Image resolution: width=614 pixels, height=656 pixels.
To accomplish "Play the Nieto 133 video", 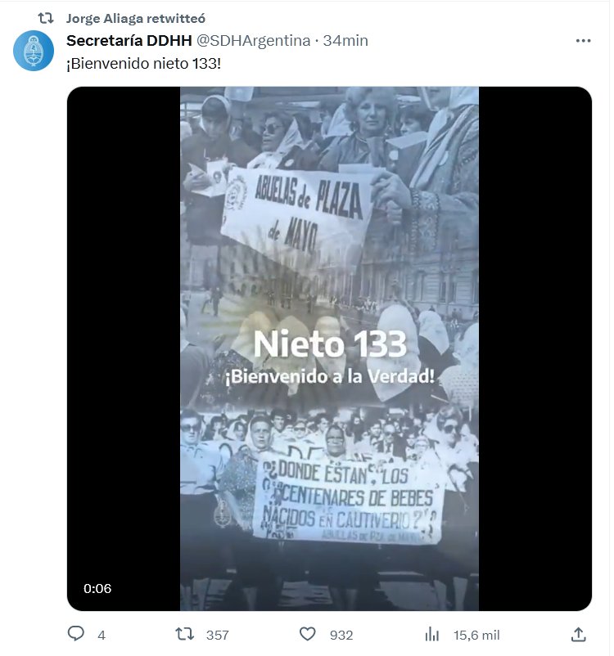I will point(329,348).
